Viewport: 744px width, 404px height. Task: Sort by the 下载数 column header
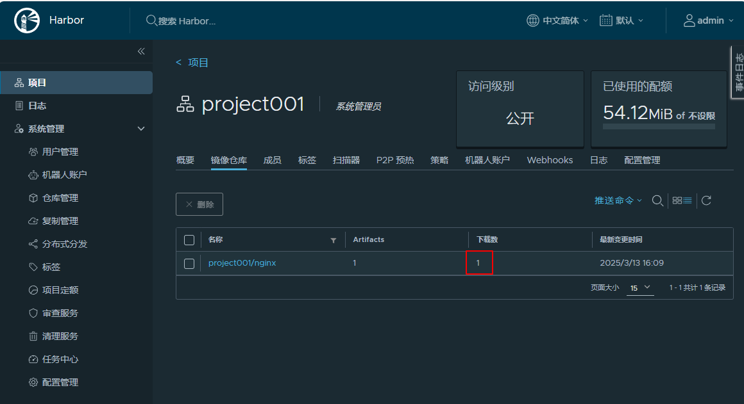[487, 239]
